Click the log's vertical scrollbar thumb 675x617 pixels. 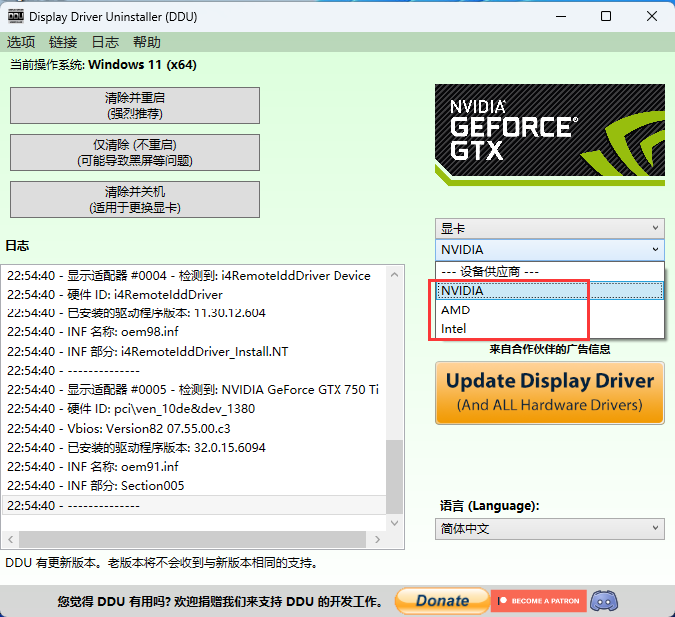395,476
